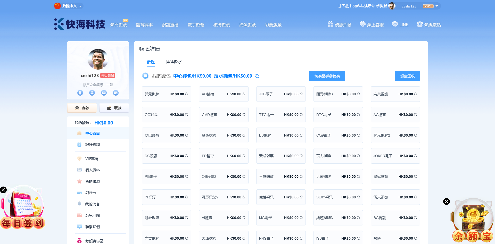Close the 每日签到 floating banner
This screenshot has height=244, width=495.
tap(3, 190)
